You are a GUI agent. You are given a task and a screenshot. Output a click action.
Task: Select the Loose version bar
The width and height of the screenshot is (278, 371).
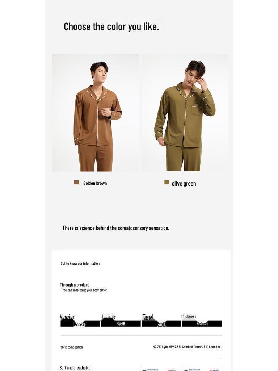pyautogui.click(x=80, y=324)
